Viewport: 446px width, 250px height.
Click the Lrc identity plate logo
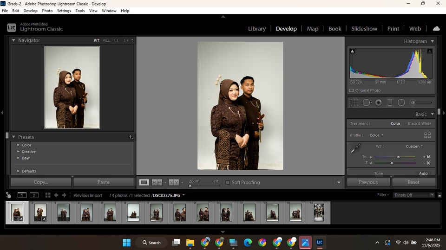(11, 27)
